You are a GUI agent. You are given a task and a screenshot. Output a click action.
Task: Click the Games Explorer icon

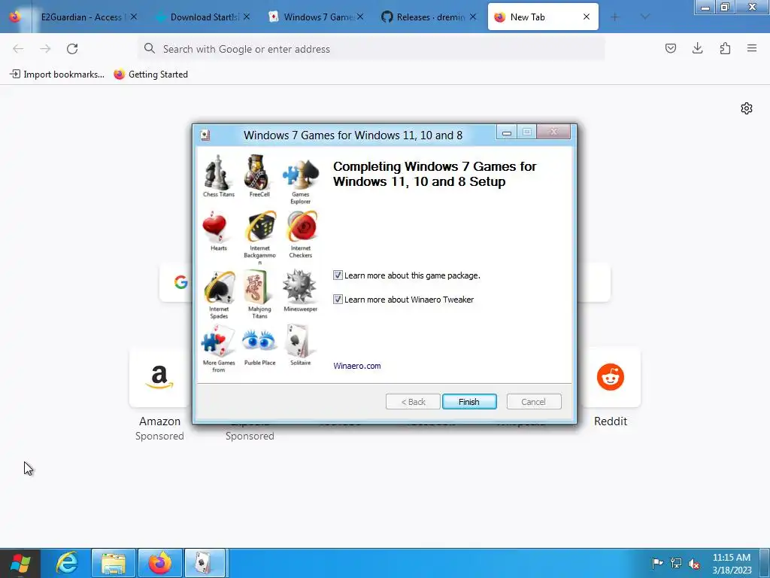[301, 174]
